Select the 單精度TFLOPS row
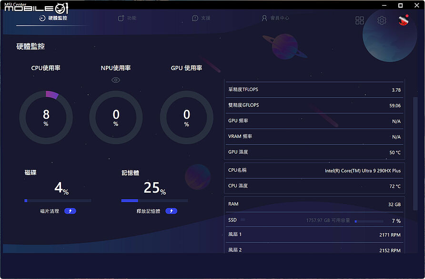 tap(314, 90)
